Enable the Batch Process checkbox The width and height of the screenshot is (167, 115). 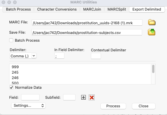[x=11, y=41]
